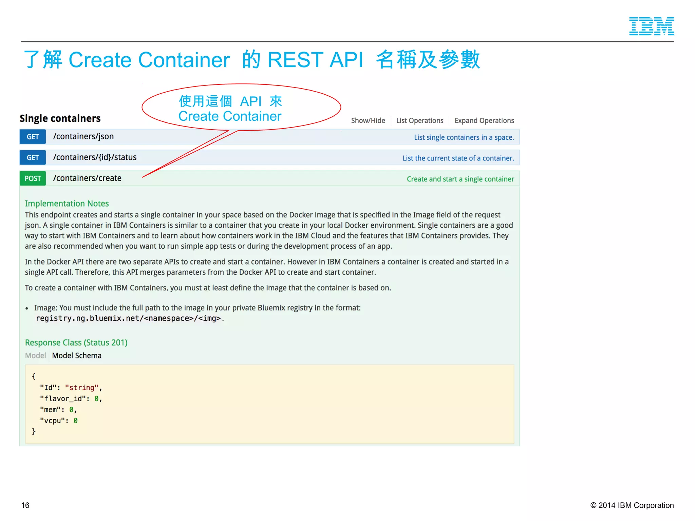
Task: Switch to the Model tab
Action: click(35, 355)
